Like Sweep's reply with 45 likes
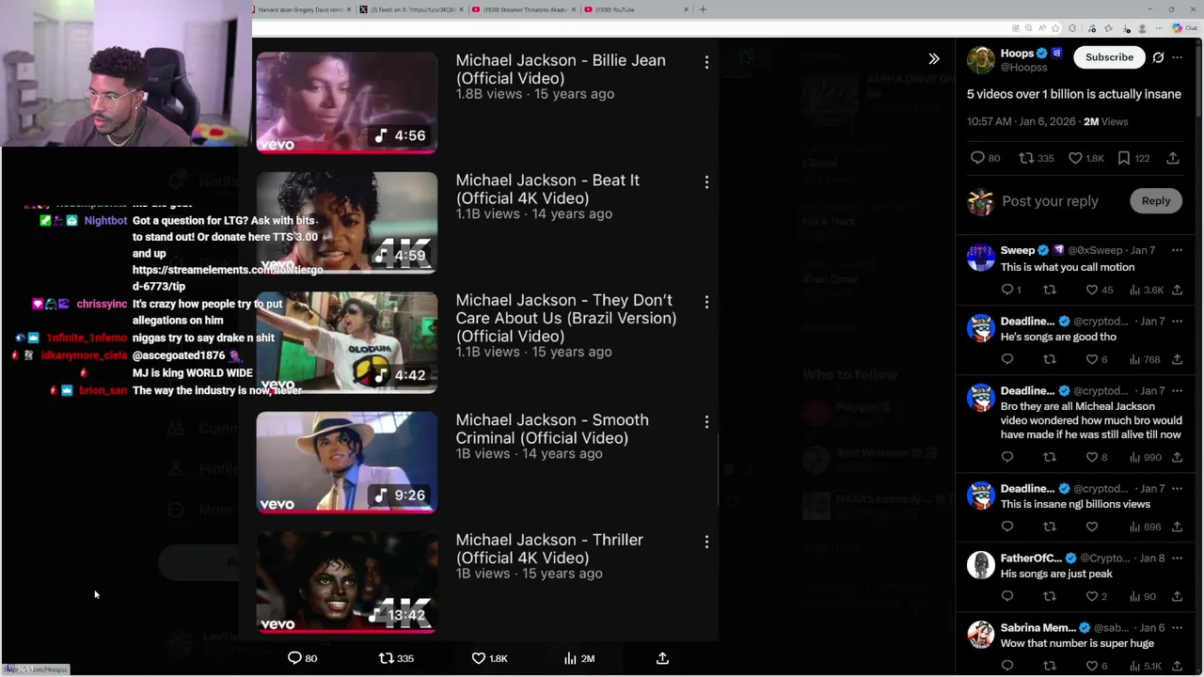Image resolution: width=1204 pixels, height=677 pixels. 1099,290
